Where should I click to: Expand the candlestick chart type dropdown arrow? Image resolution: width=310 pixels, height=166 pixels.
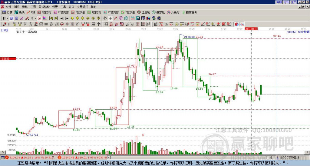pyautogui.click(x=35, y=18)
